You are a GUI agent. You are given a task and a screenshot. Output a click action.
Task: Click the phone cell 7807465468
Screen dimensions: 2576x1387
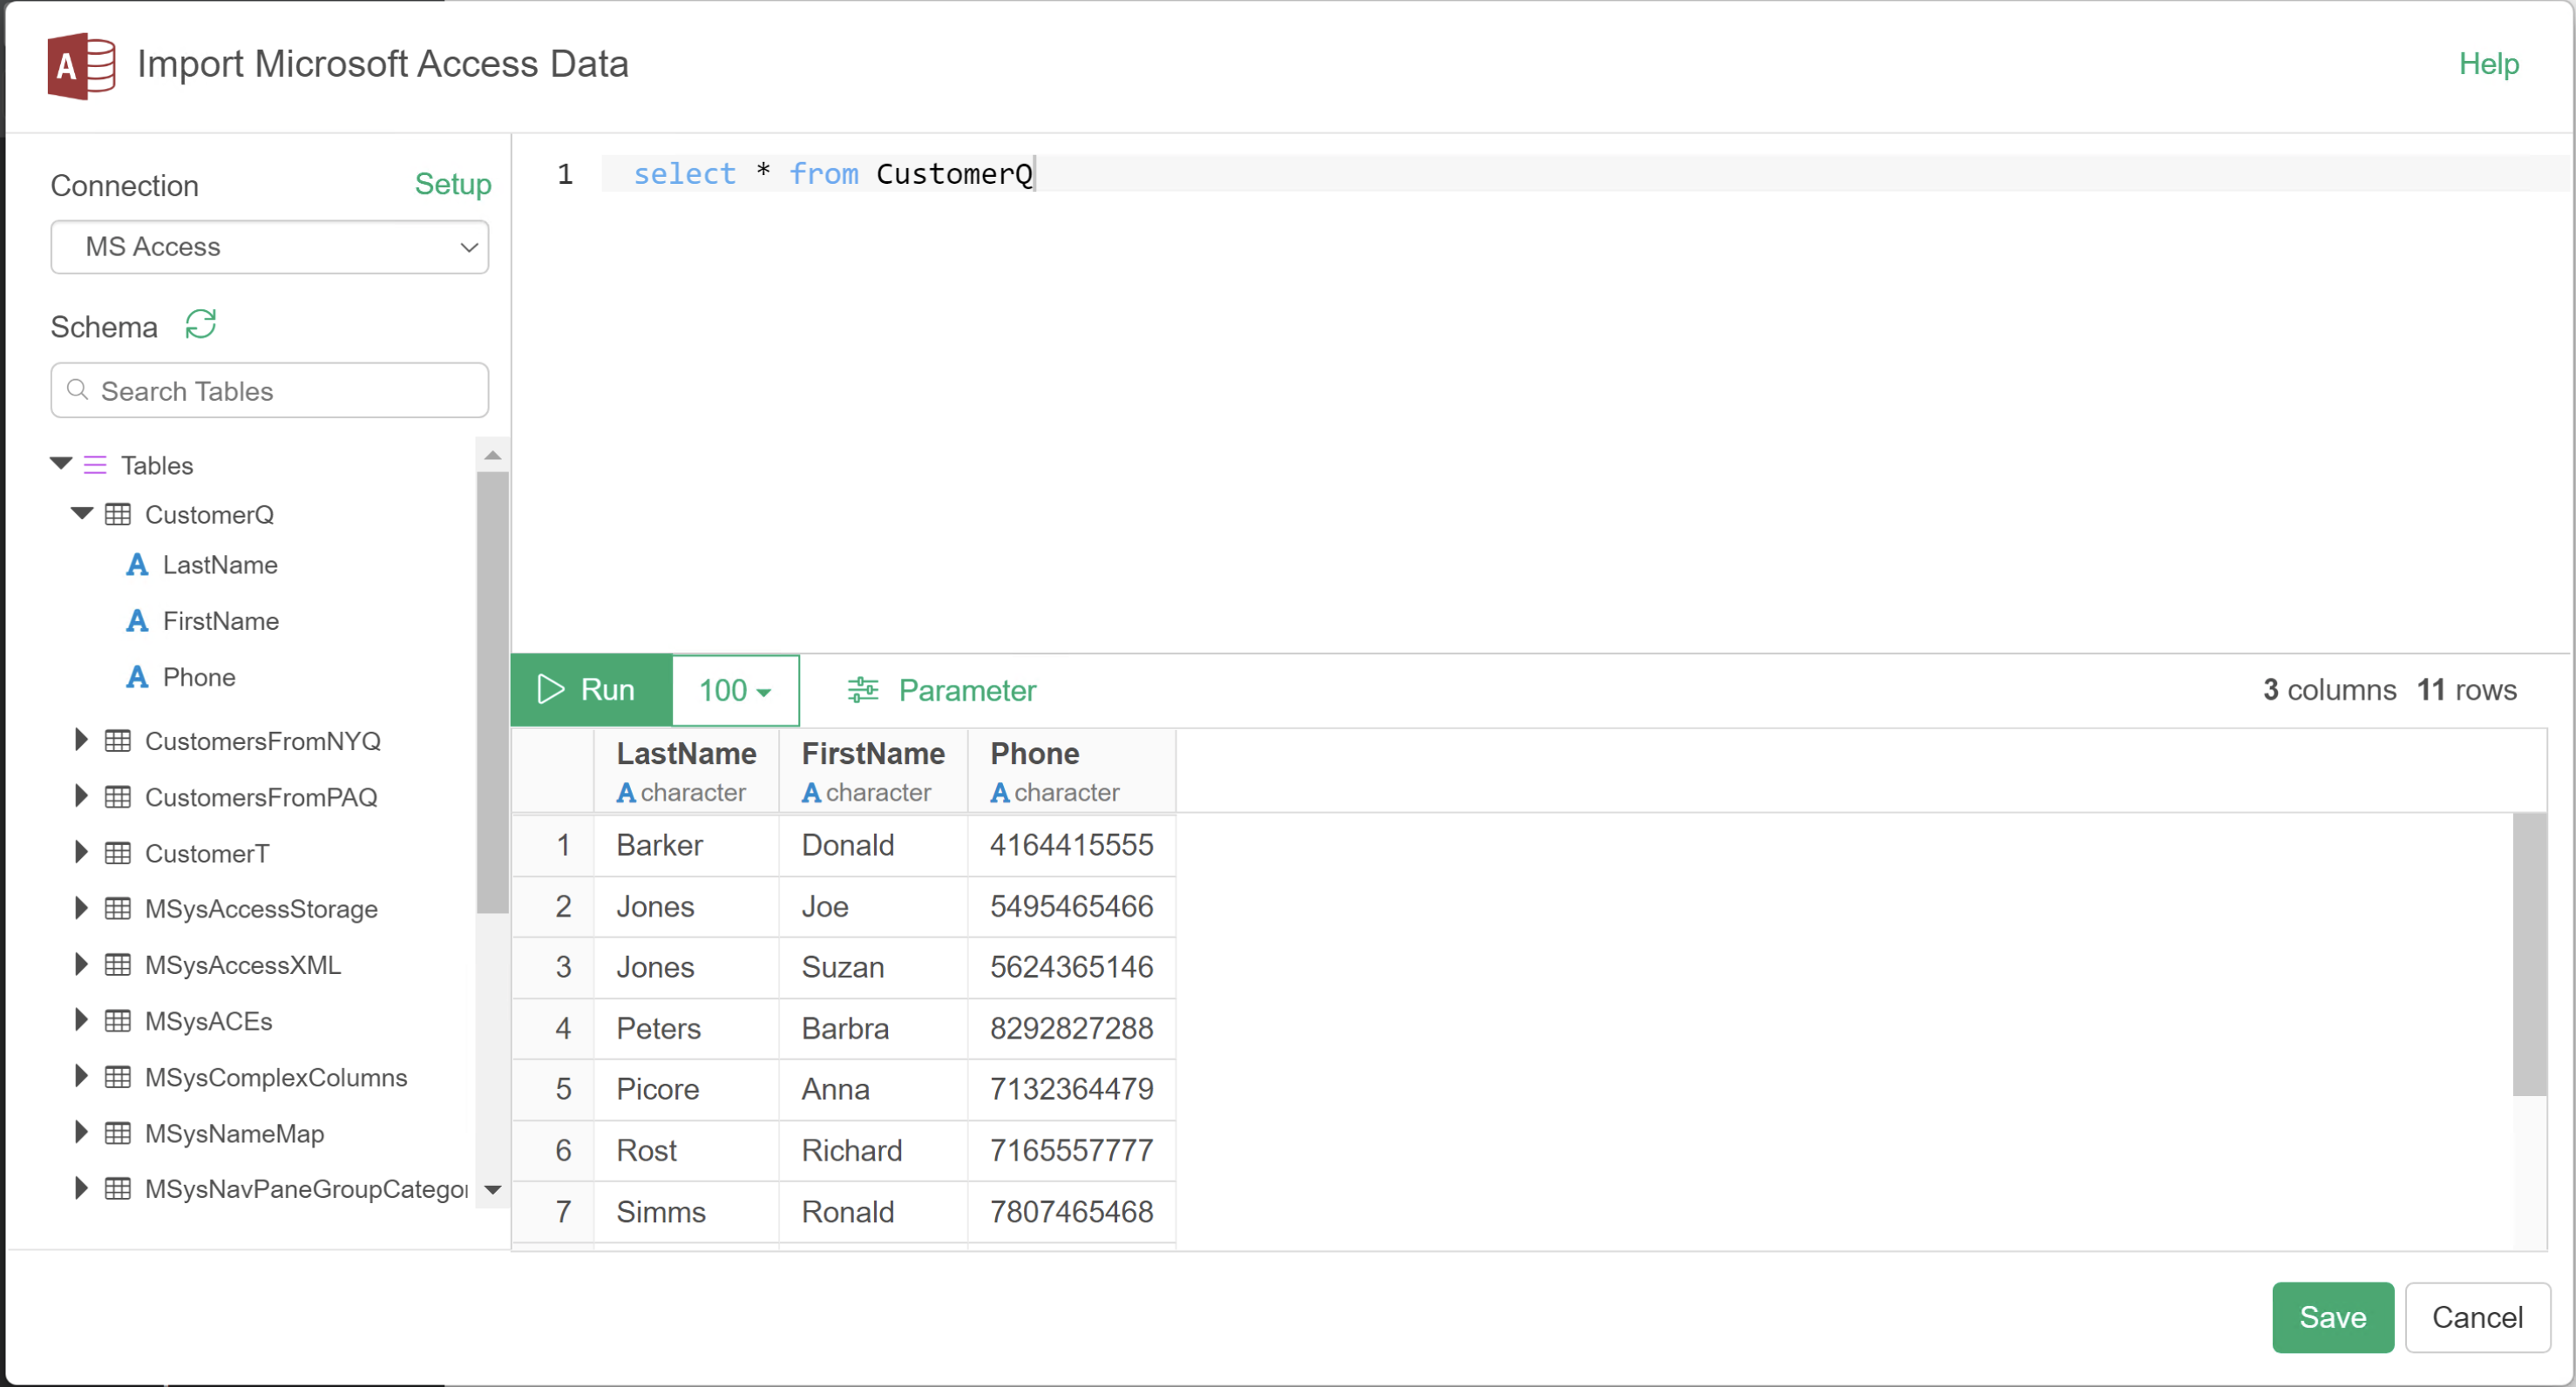pyautogui.click(x=1071, y=1211)
